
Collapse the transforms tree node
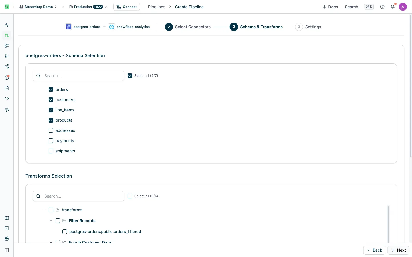[x=44, y=210]
